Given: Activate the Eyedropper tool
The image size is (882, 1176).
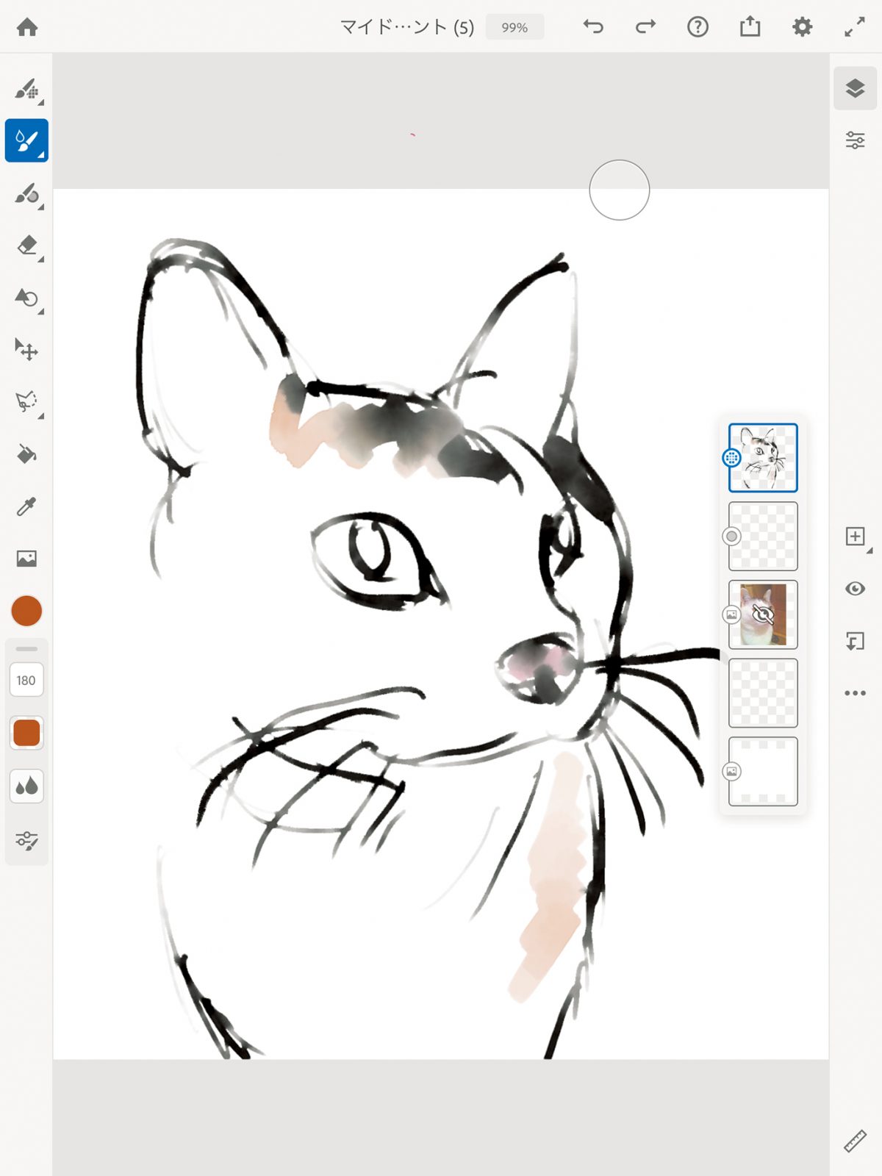Looking at the screenshot, I should [26, 506].
